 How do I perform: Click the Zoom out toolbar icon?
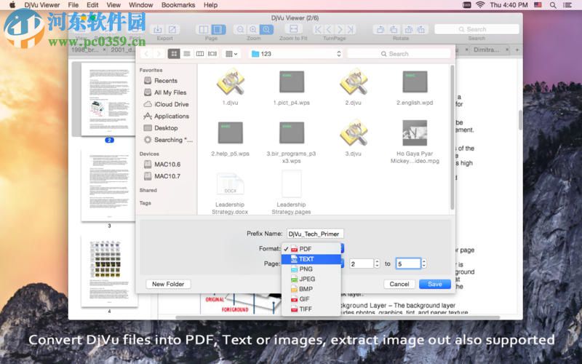241,29
